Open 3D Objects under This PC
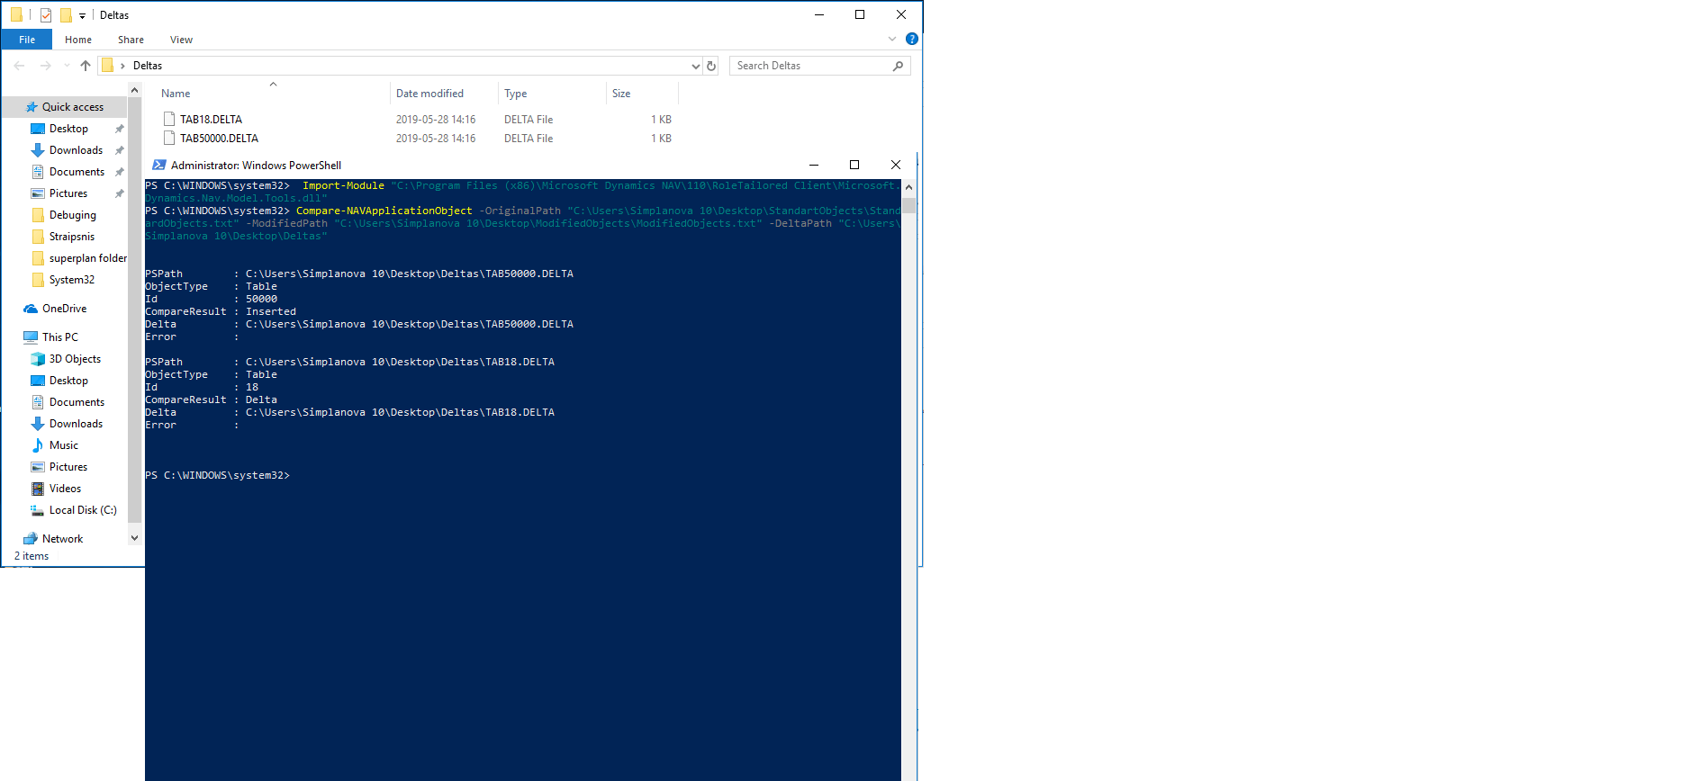Image resolution: width=1708 pixels, height=781 pixels. click(x=75, y=359)
